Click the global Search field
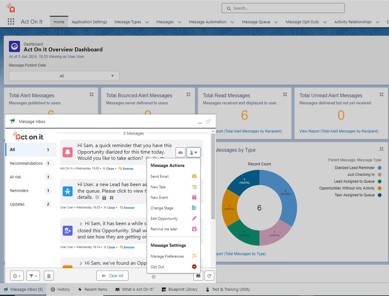This screenshot has width=389, height=296. coord(283,8)
